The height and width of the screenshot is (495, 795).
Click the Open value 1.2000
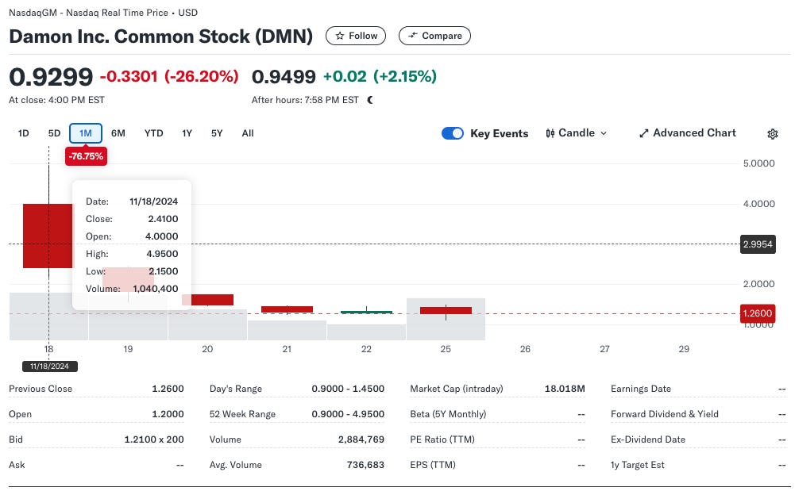click(x=168, y=414)
